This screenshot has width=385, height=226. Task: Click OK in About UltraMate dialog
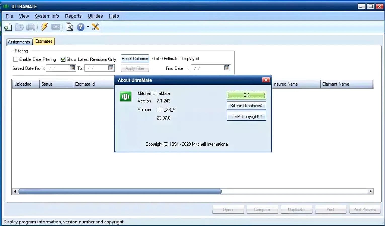pos(246,95)
